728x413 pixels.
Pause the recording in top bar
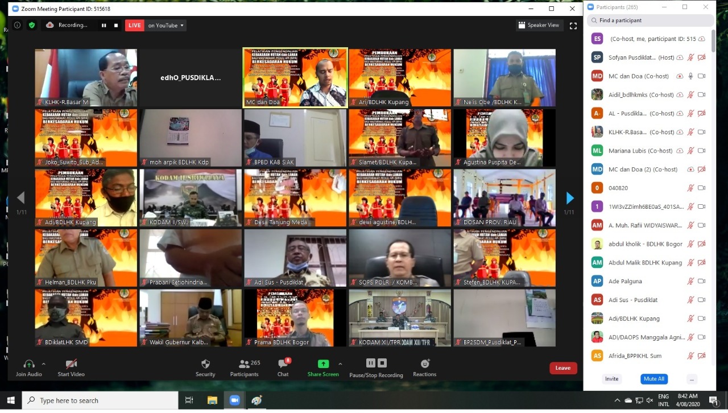click(104, 25)
